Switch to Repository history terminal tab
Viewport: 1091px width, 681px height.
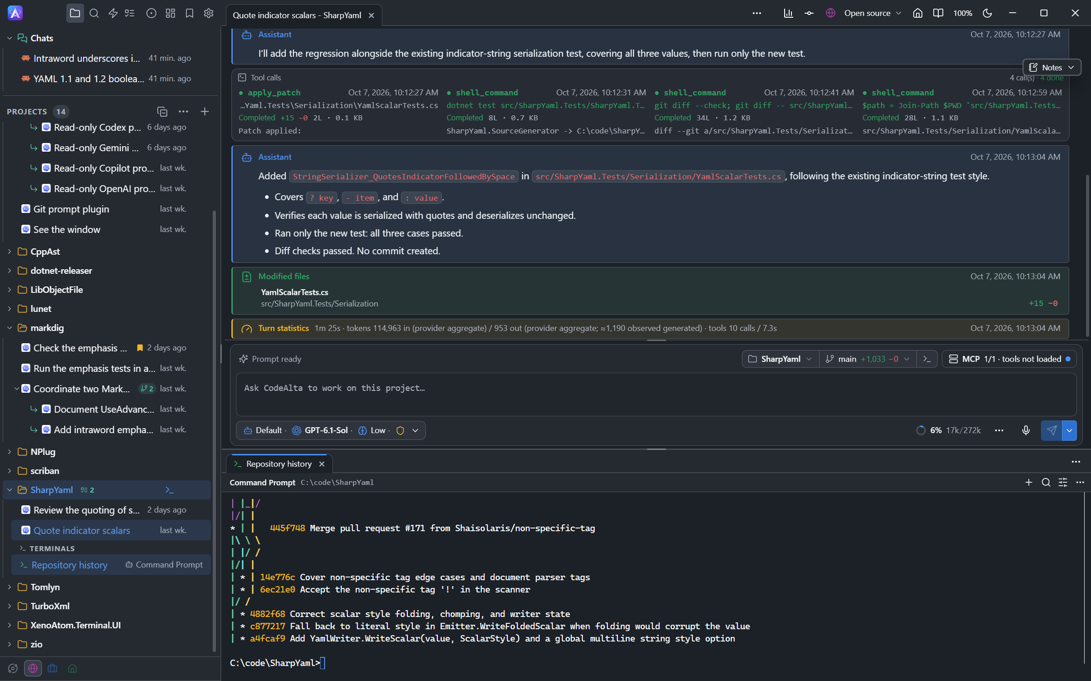click(x=278, y=464)
